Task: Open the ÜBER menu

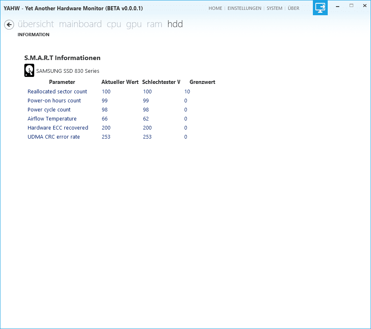Action: click(x=294, y=8)
